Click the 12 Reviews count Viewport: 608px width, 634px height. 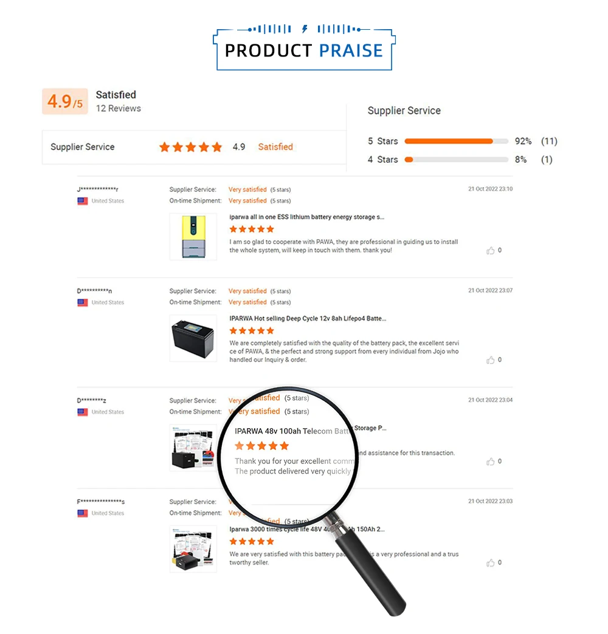[118, 108]
